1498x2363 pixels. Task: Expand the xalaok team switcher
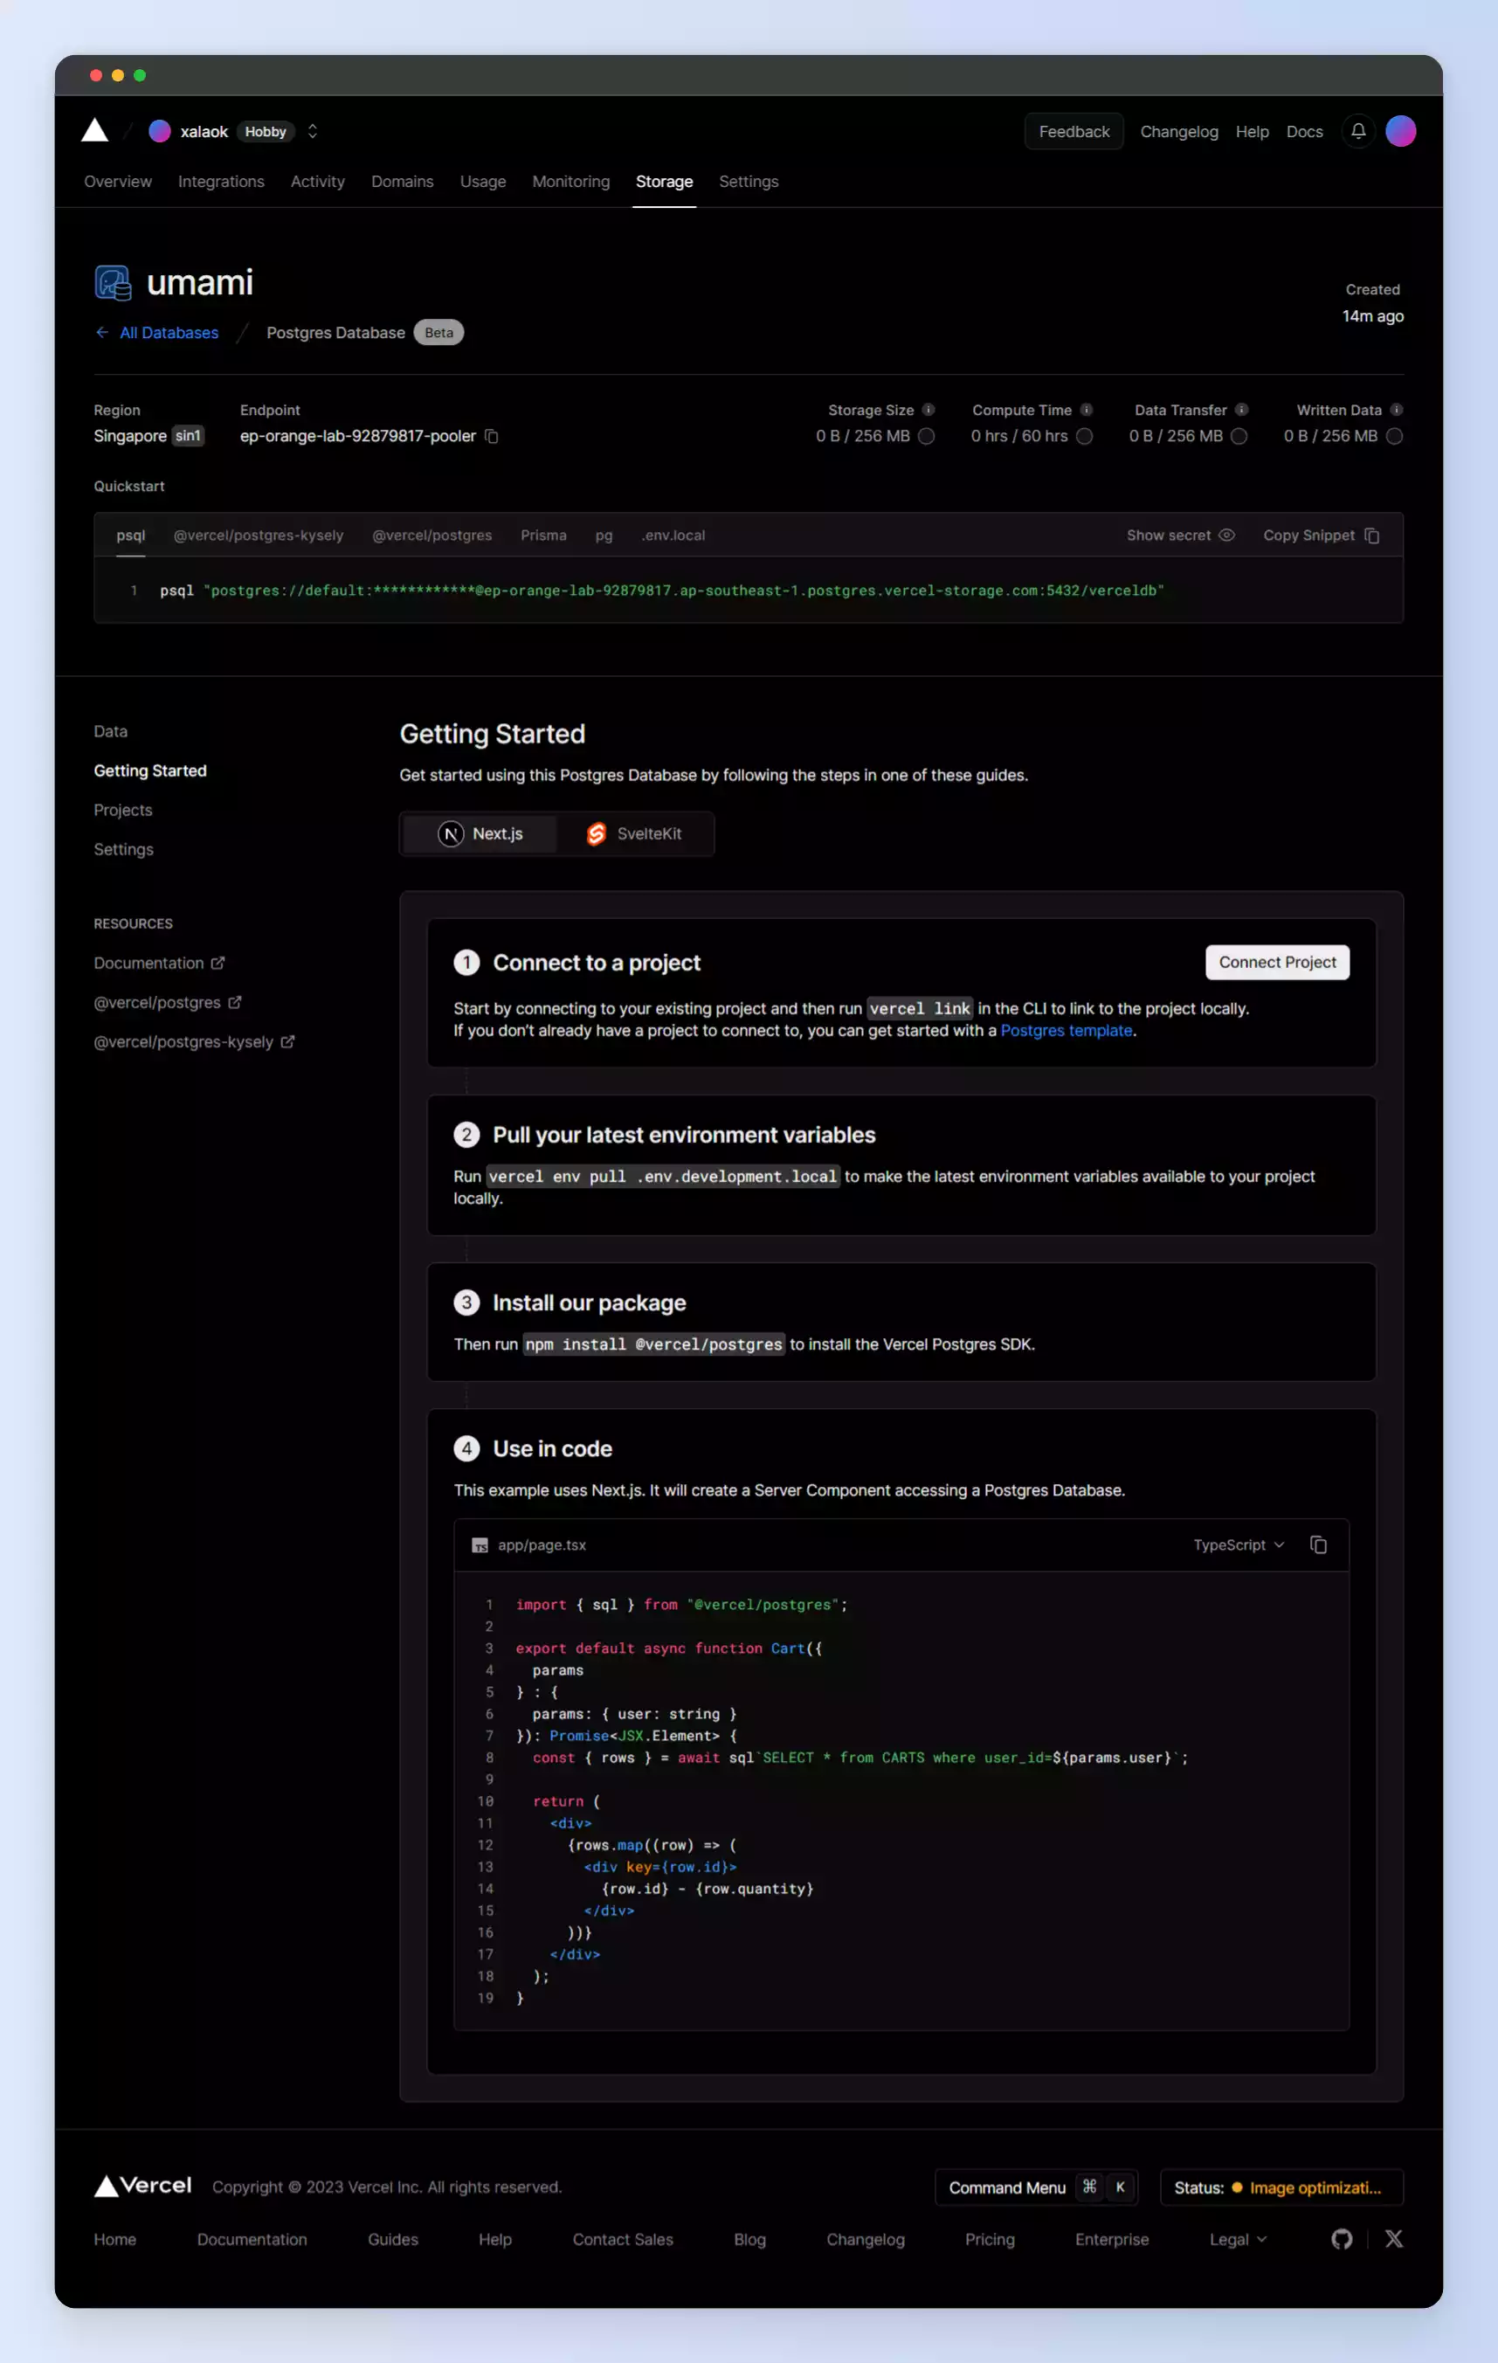pyautogui.click(x=312, y=132)
